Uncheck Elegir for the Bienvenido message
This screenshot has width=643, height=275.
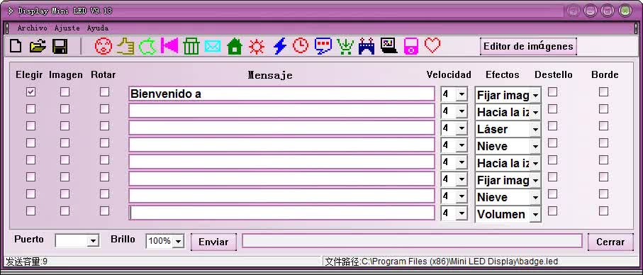(x=30, y=92)
